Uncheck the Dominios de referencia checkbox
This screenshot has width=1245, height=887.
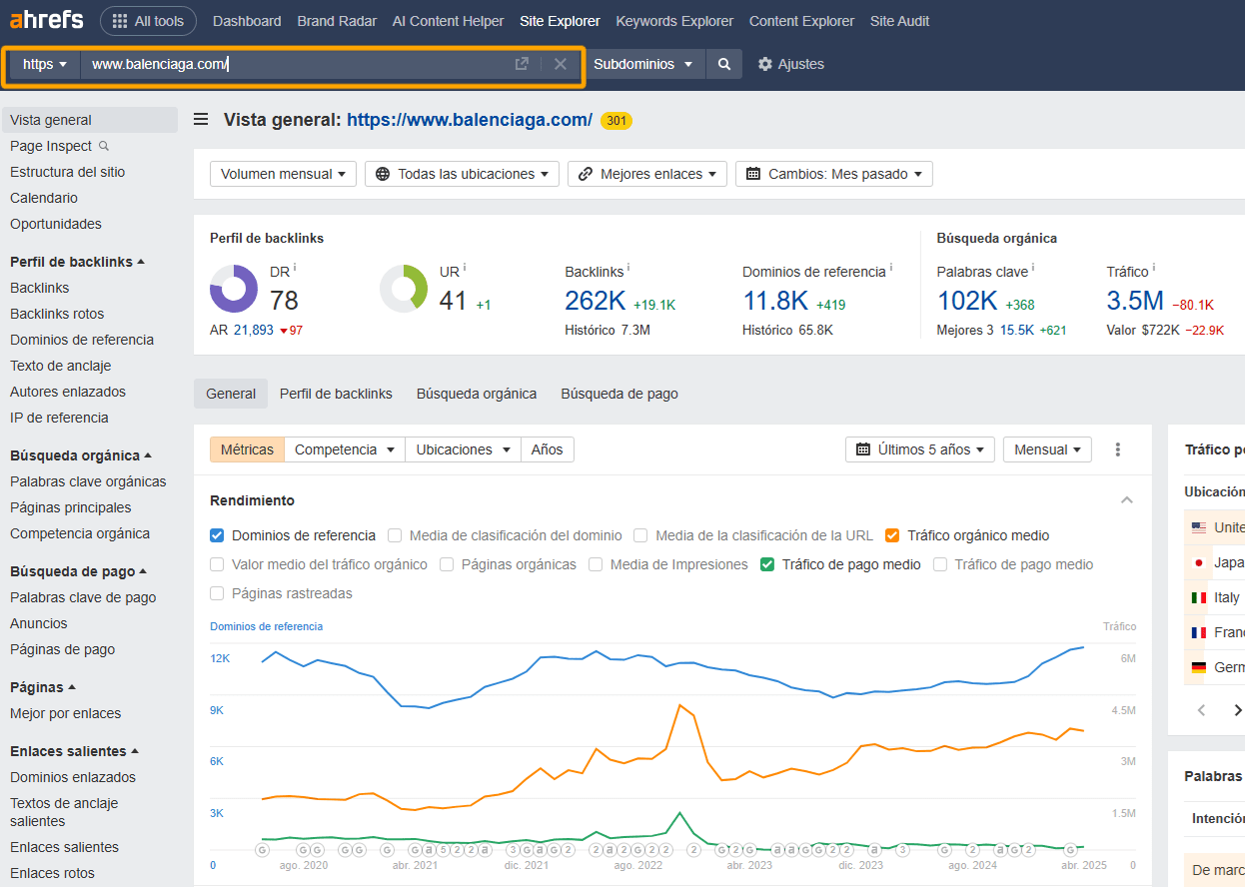tap(216, 535)
